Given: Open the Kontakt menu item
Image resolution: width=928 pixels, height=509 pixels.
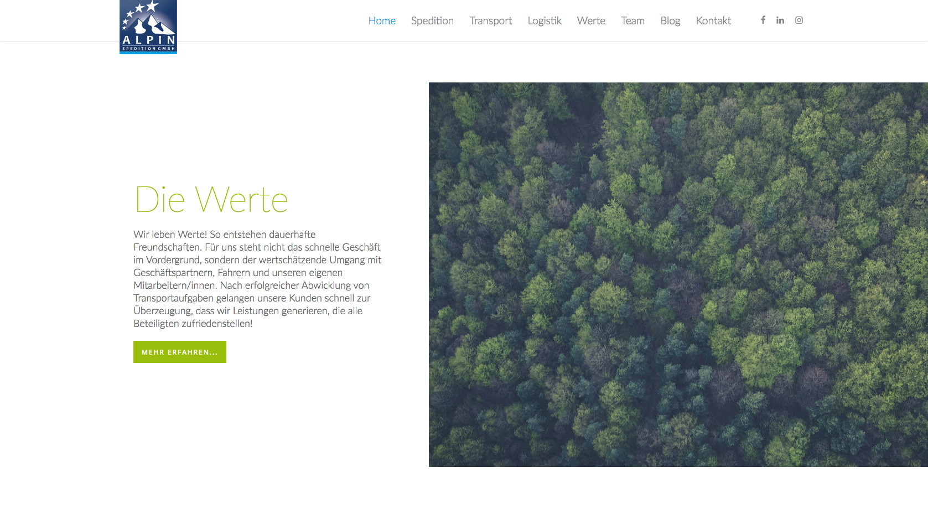Looking at the screenshot, I should tap(713, 20).
